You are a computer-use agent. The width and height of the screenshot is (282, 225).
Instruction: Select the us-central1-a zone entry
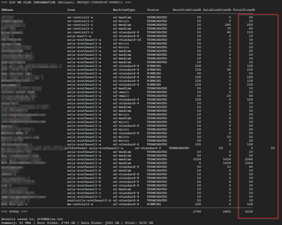pos(80,17)
